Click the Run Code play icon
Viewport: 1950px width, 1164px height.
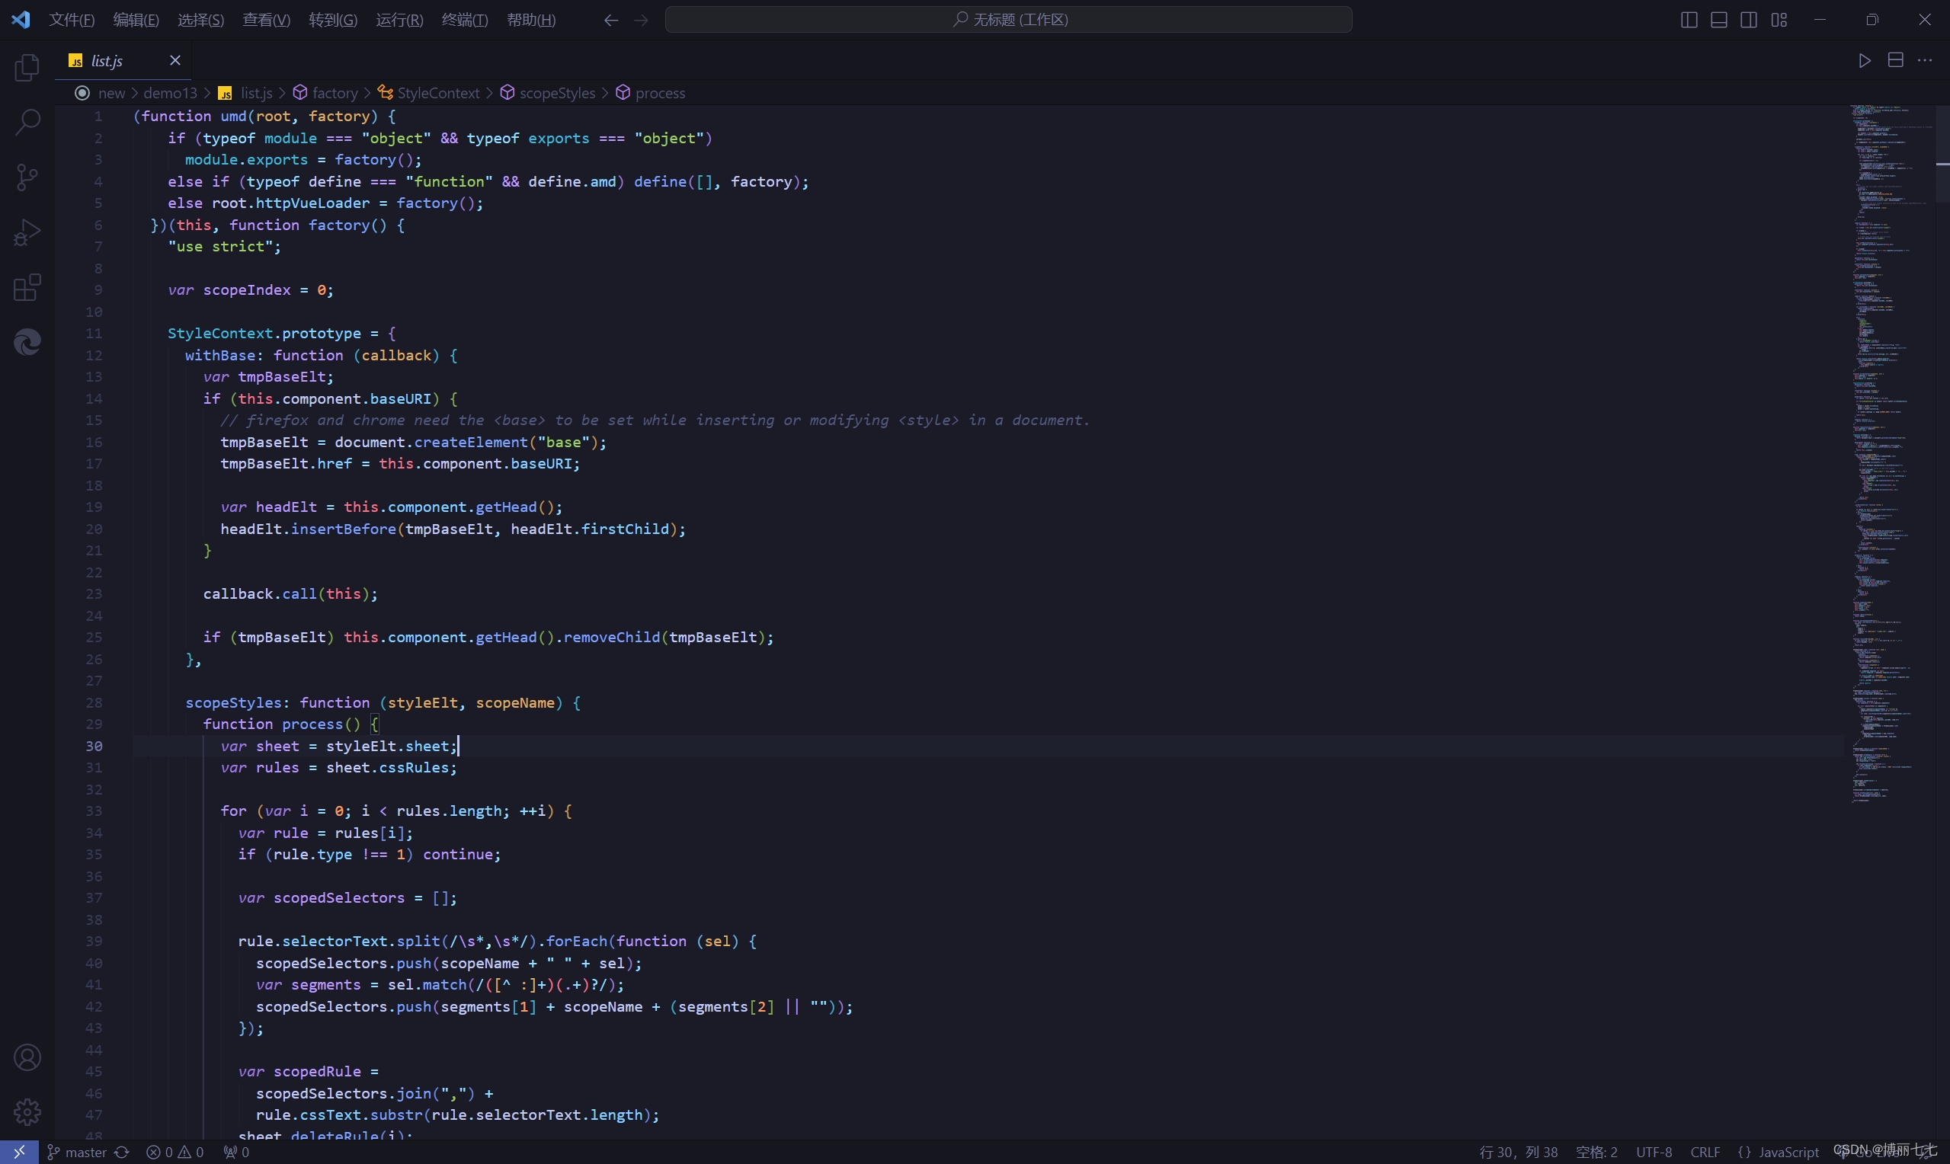(1865, 60)
